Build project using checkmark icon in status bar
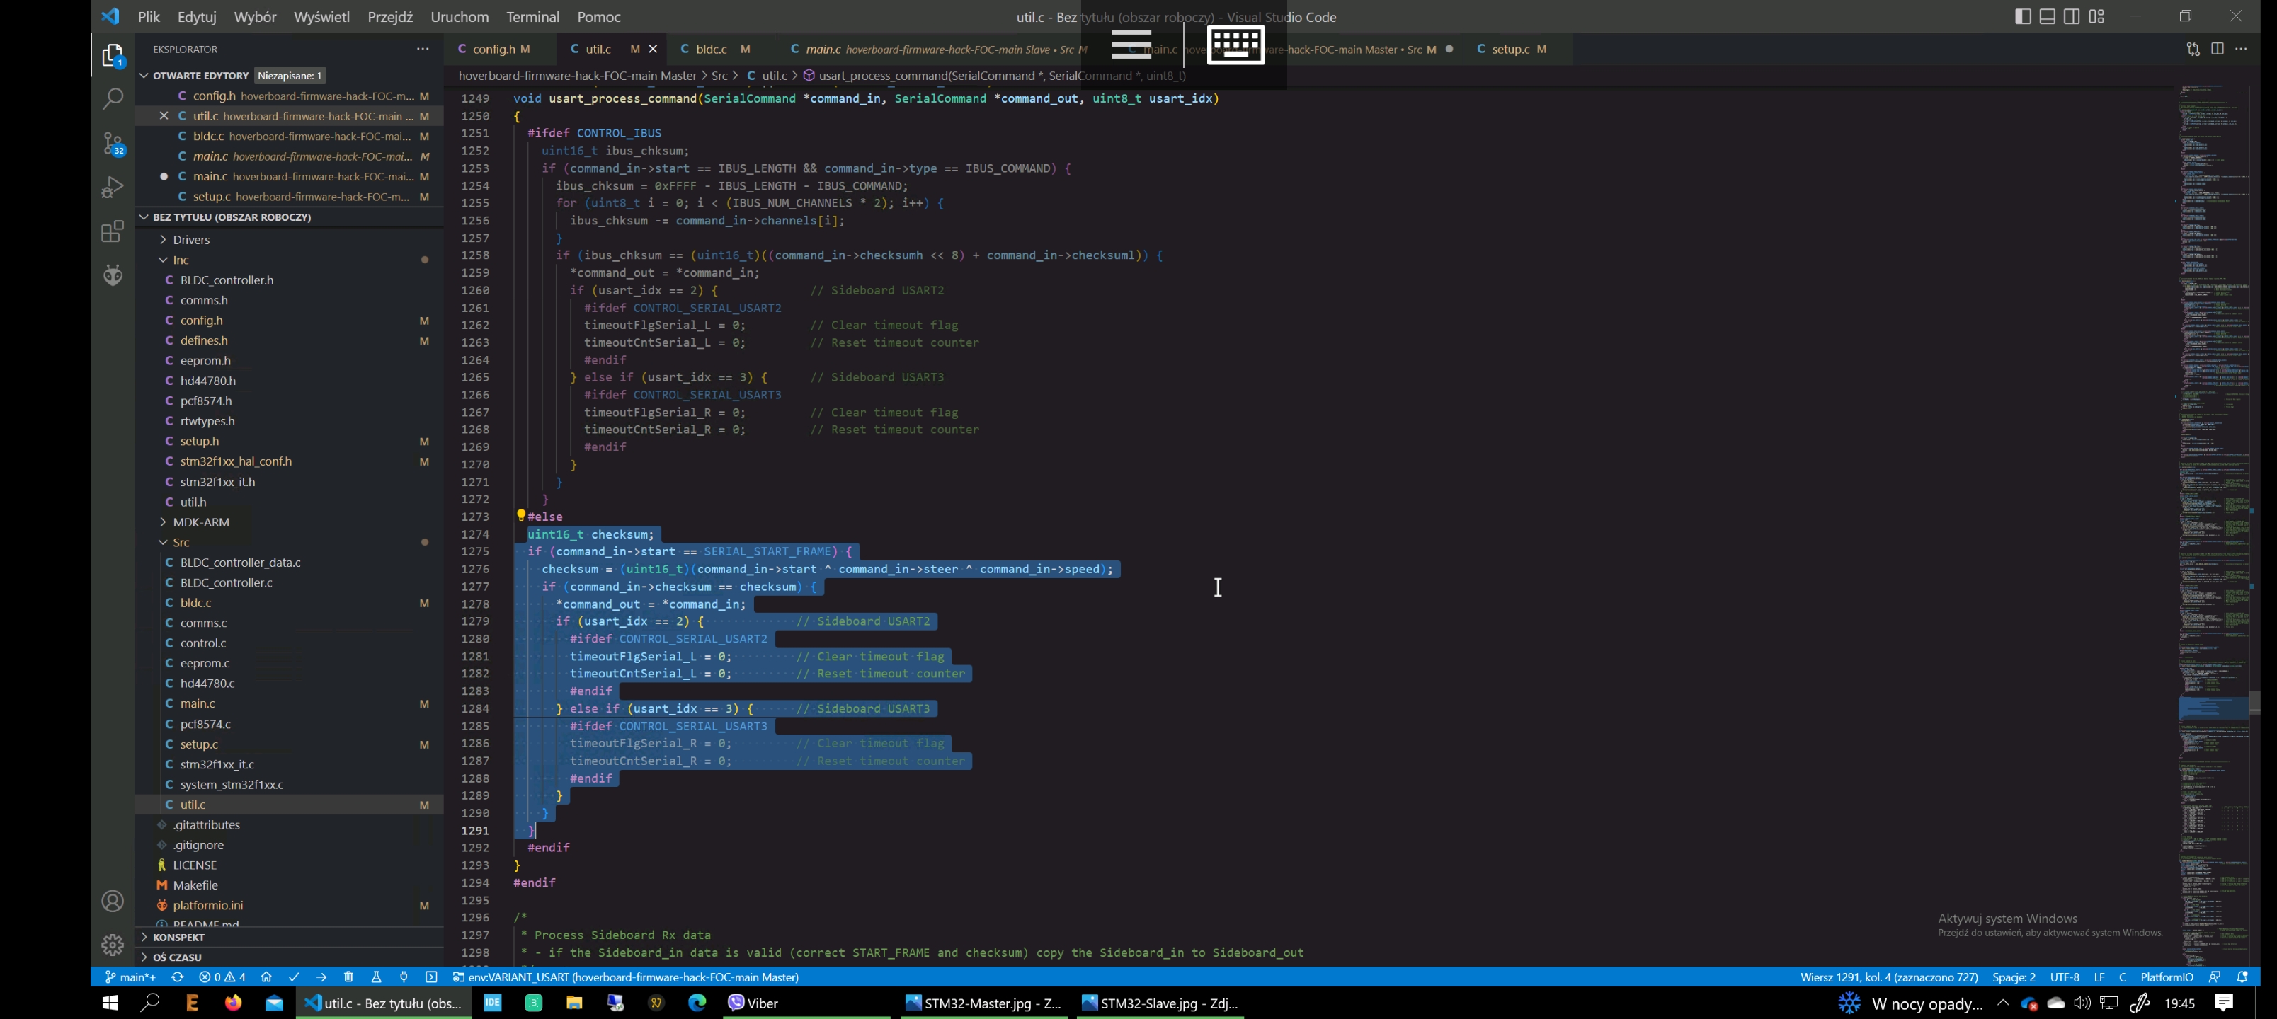2277x1019 pixels. 293,977
